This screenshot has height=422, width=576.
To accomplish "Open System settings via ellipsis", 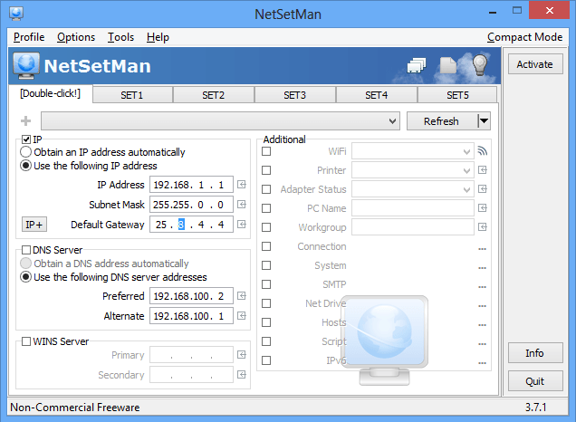I will click(483, 268).
